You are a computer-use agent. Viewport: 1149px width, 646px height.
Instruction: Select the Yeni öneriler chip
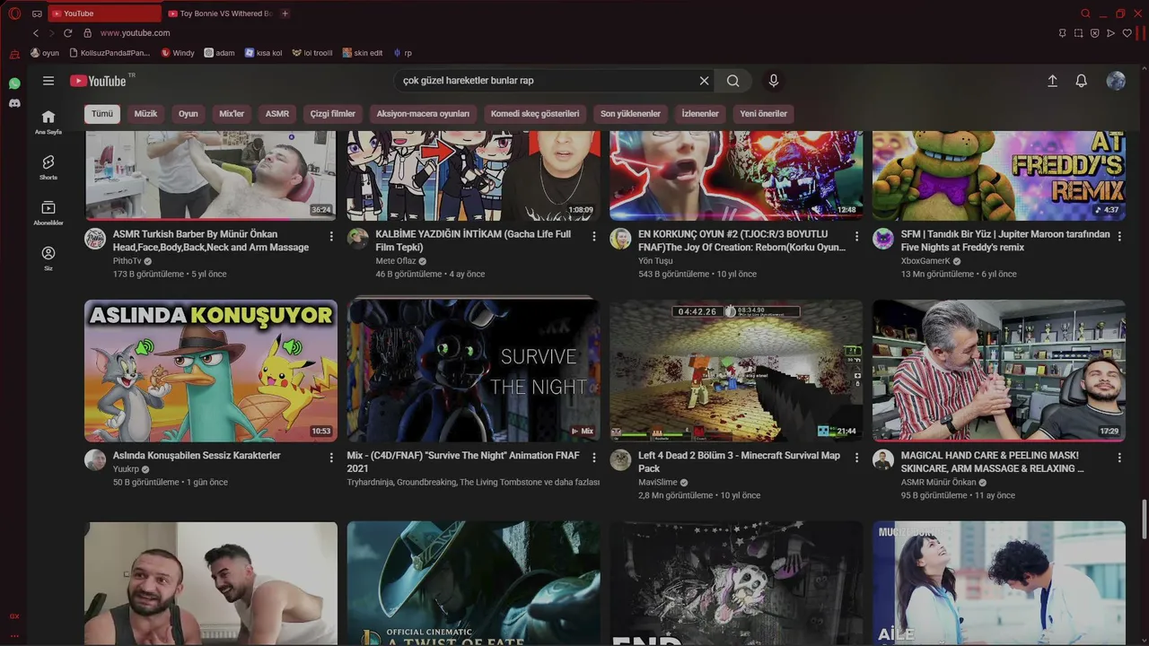pyautogui.click(x=764, y=114)
